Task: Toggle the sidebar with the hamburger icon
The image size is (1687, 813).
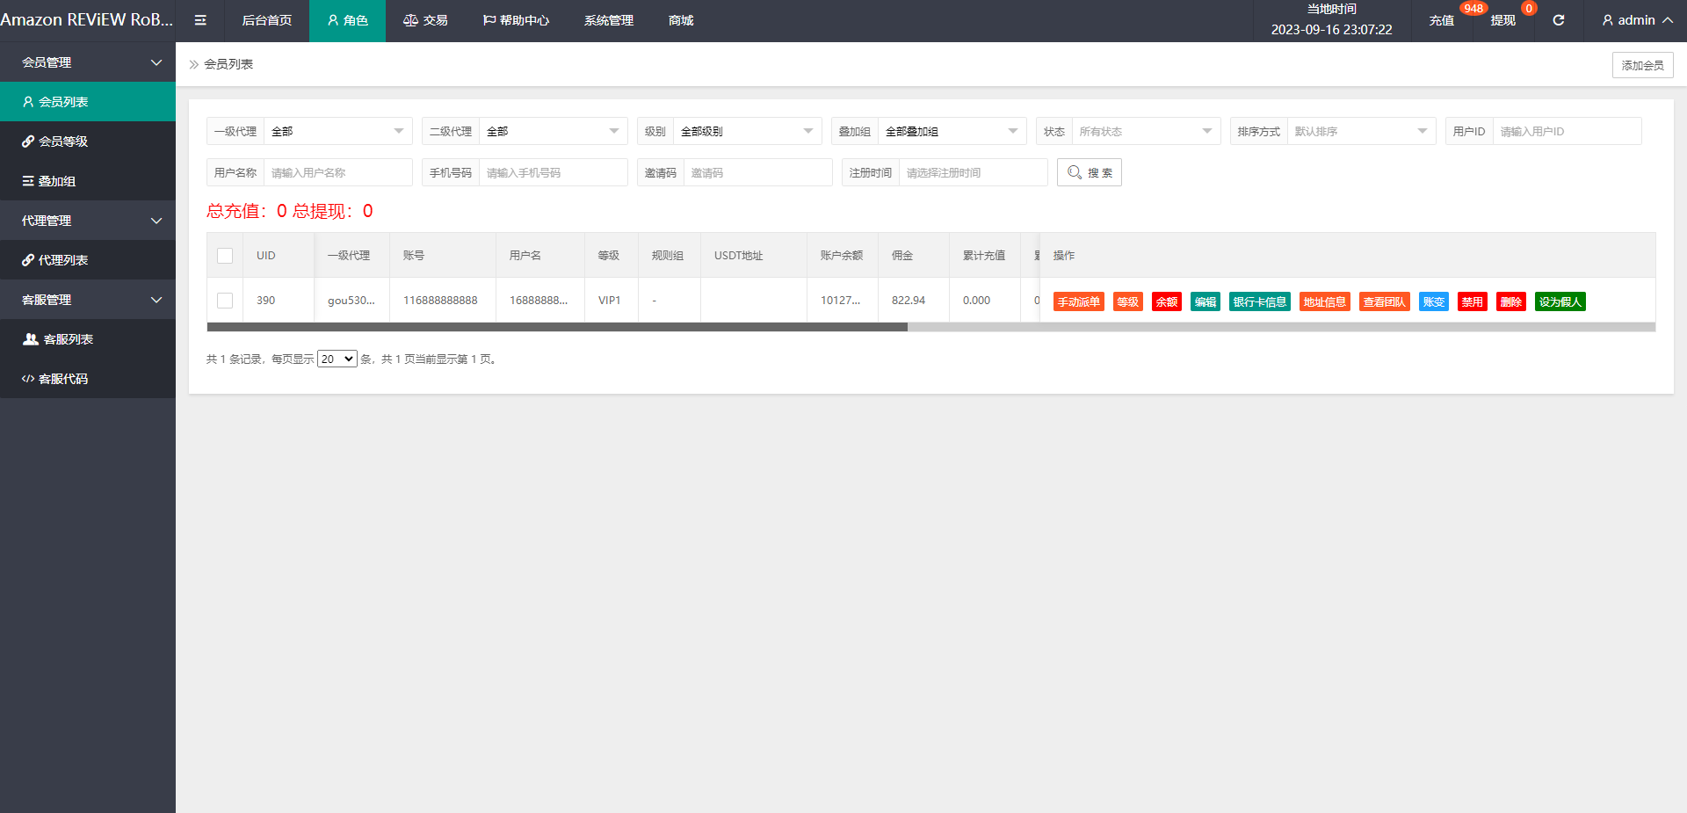Action: tap(200, 20)
